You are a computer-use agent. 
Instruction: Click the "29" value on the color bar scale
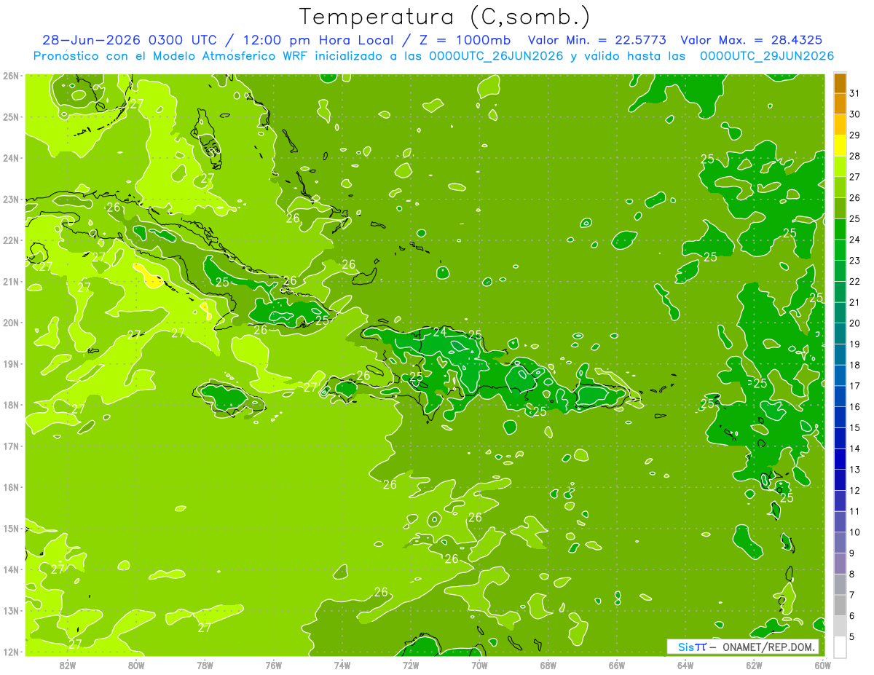[855, 135]
